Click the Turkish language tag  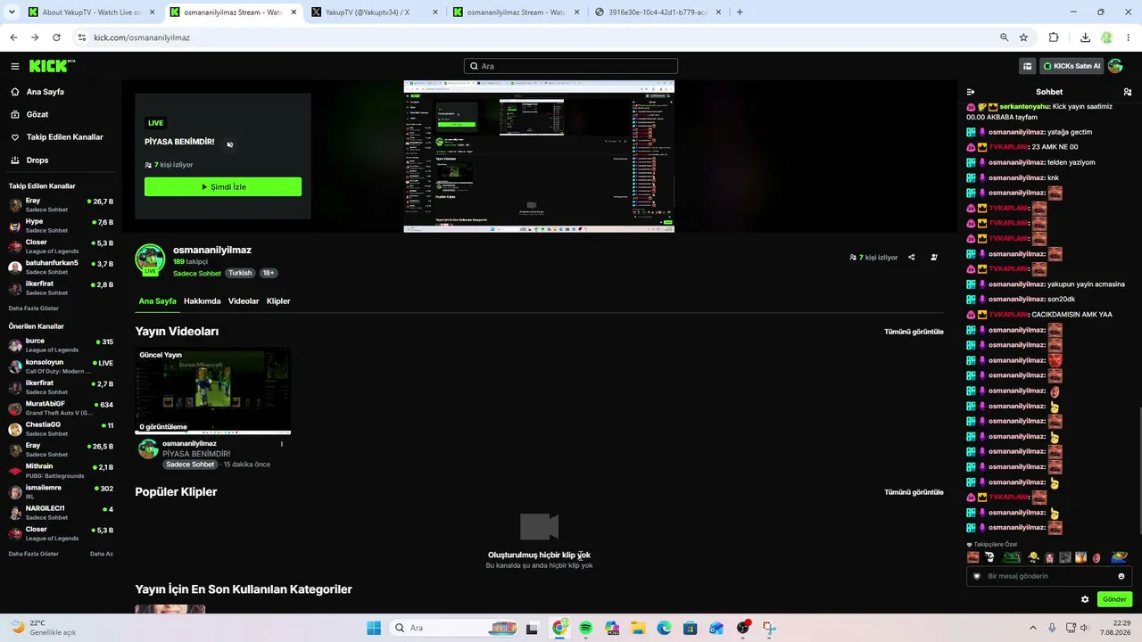[240, 273]
